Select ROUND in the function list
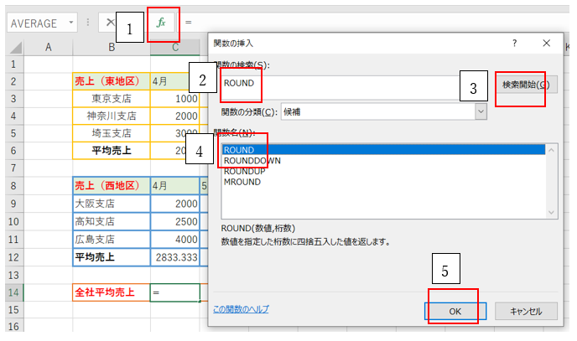Viewport: 577px width, 341px height. 239,150
